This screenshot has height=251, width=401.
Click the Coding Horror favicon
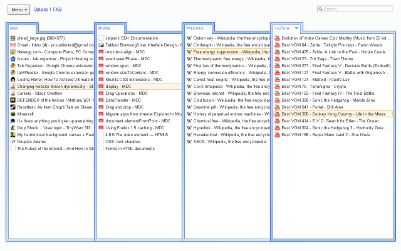click(13, 80)
